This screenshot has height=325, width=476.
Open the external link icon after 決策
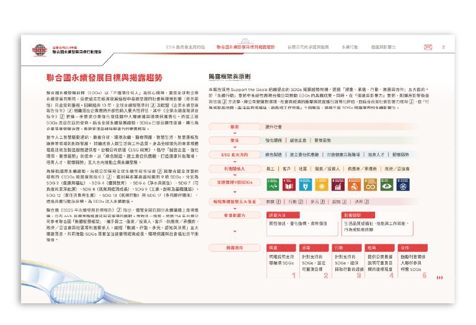click(x=366, y=202)
